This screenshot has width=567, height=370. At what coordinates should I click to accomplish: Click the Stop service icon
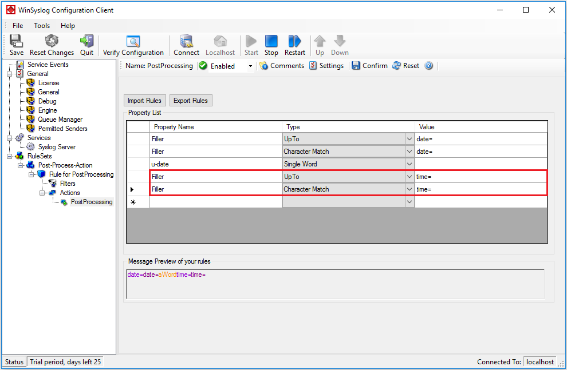coord(271,41)
